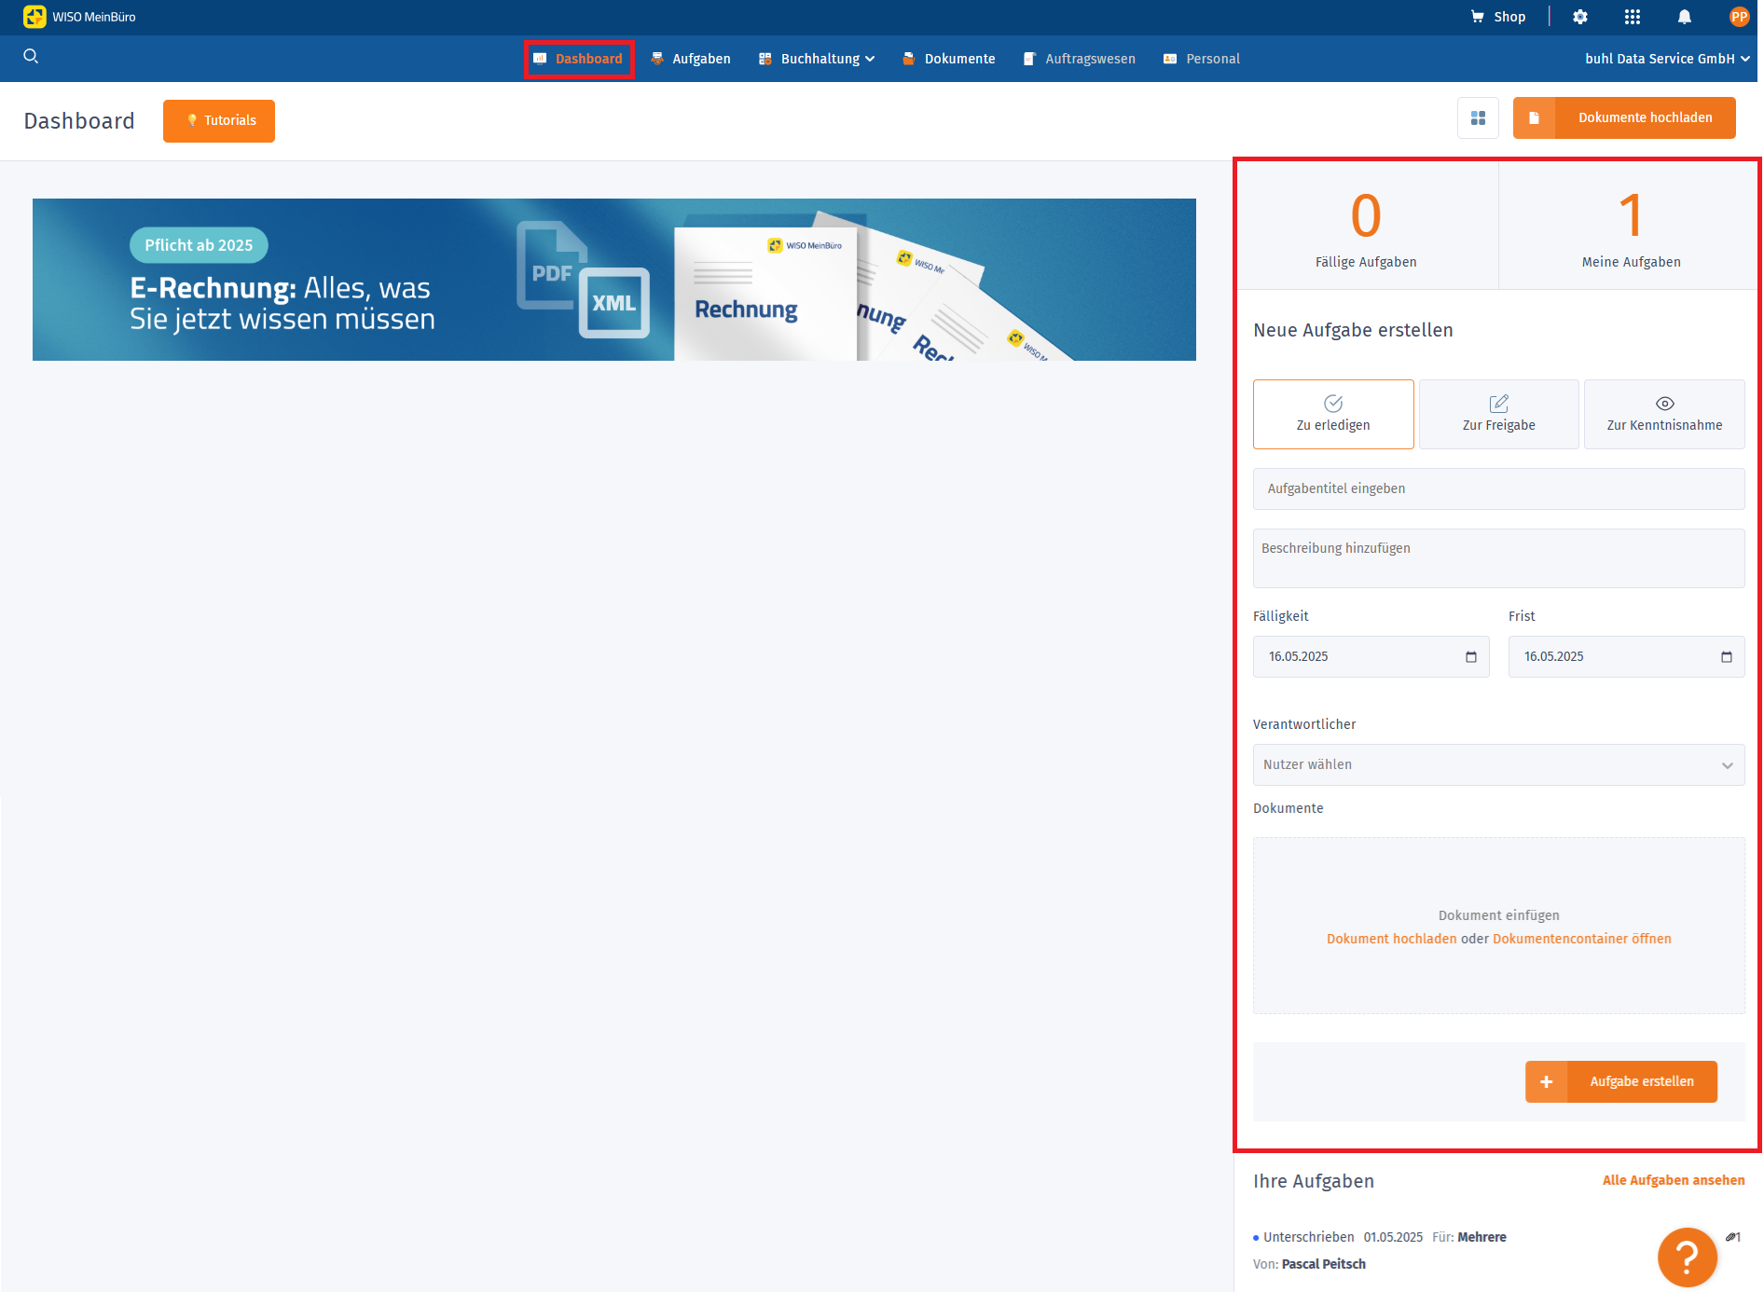The width and height of the screenshot is (1764, 1292).
Task: Click Dokumente hochladen button
Action: point(1624,117)
